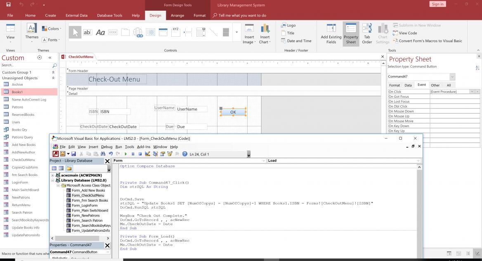
Task: Sort Property Sheet alphabetically
Action: (x=477, y=68)
